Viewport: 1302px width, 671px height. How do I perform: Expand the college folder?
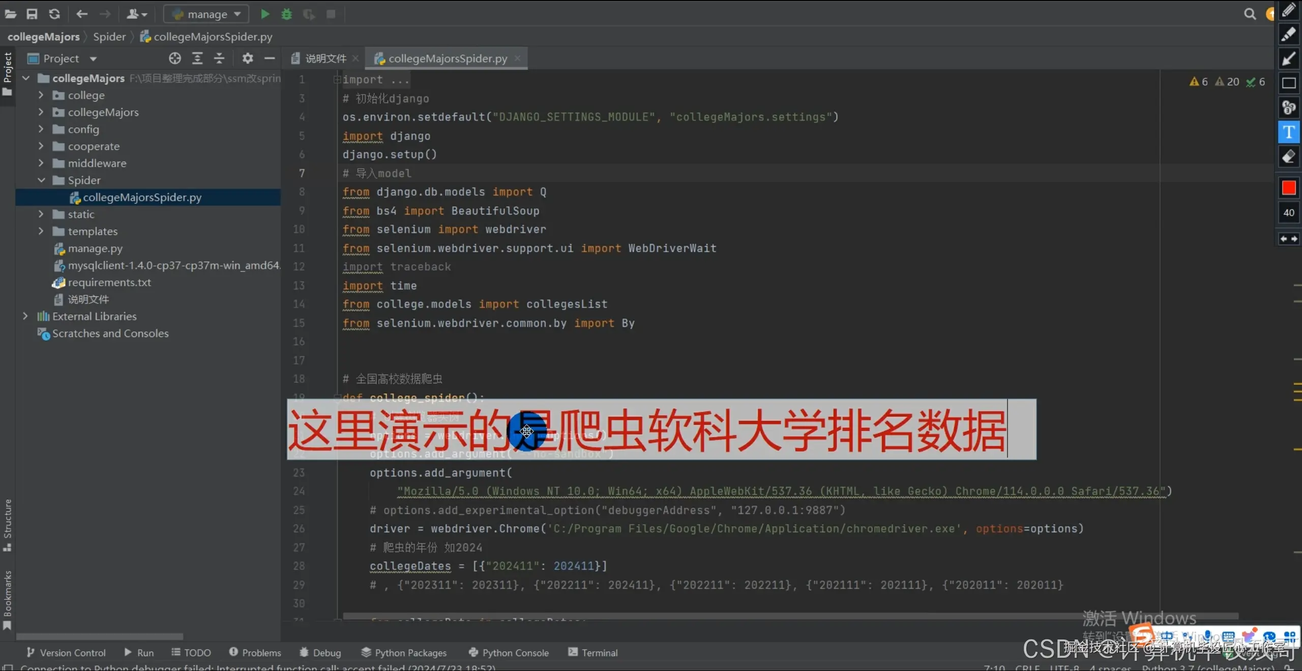[x=41, y=95]
